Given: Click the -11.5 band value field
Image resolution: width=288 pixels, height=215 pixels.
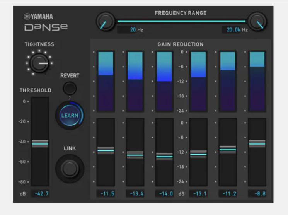Looking at the screenshot, I should pyautogui.click(x=105, y=193).
